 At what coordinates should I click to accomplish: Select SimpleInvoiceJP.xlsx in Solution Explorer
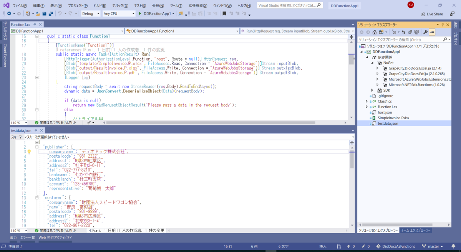tap(393, 118)
